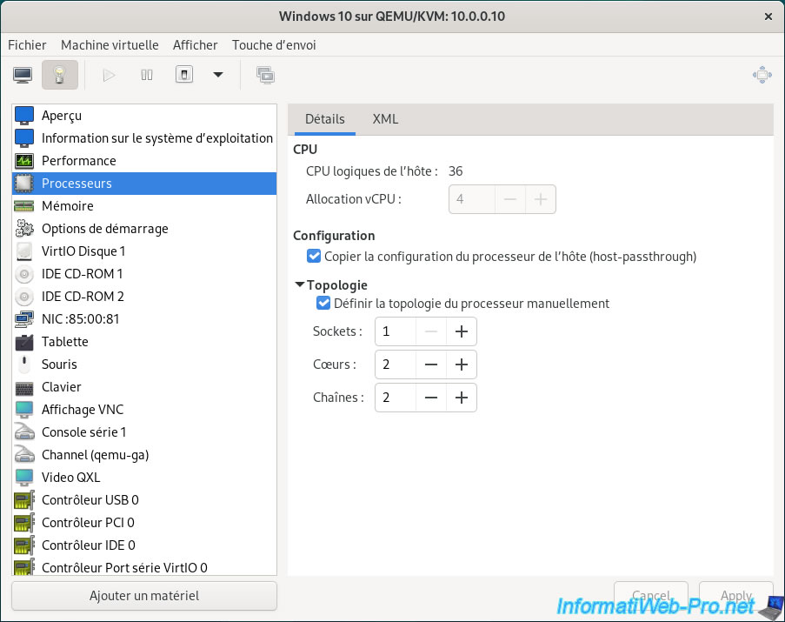Open Video QXL settings
The image size is (785, 622).
click(x=144, y=478)
